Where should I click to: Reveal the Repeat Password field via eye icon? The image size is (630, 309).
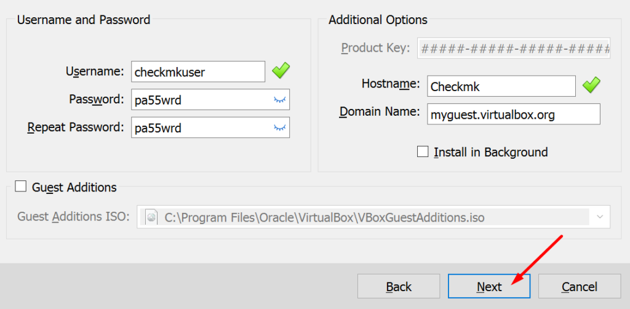point(280,128)
